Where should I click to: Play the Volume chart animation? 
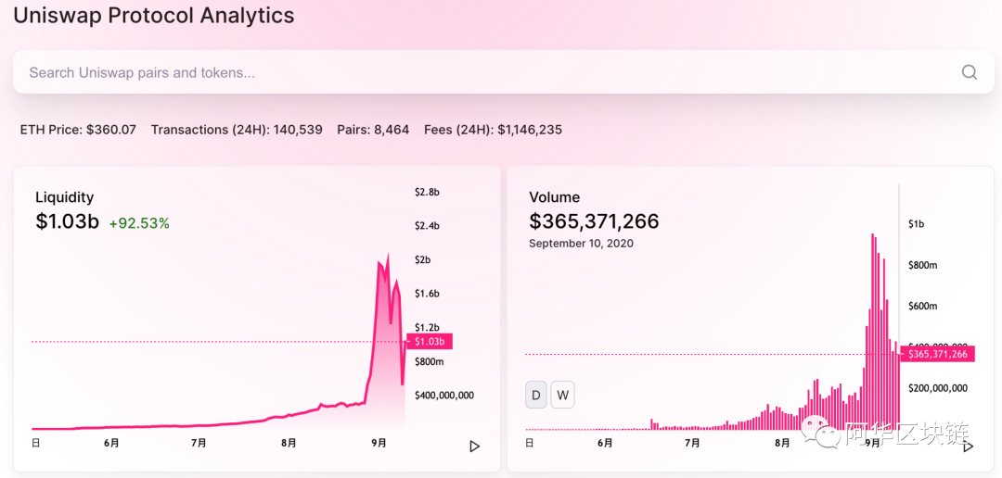pos(968,447)
